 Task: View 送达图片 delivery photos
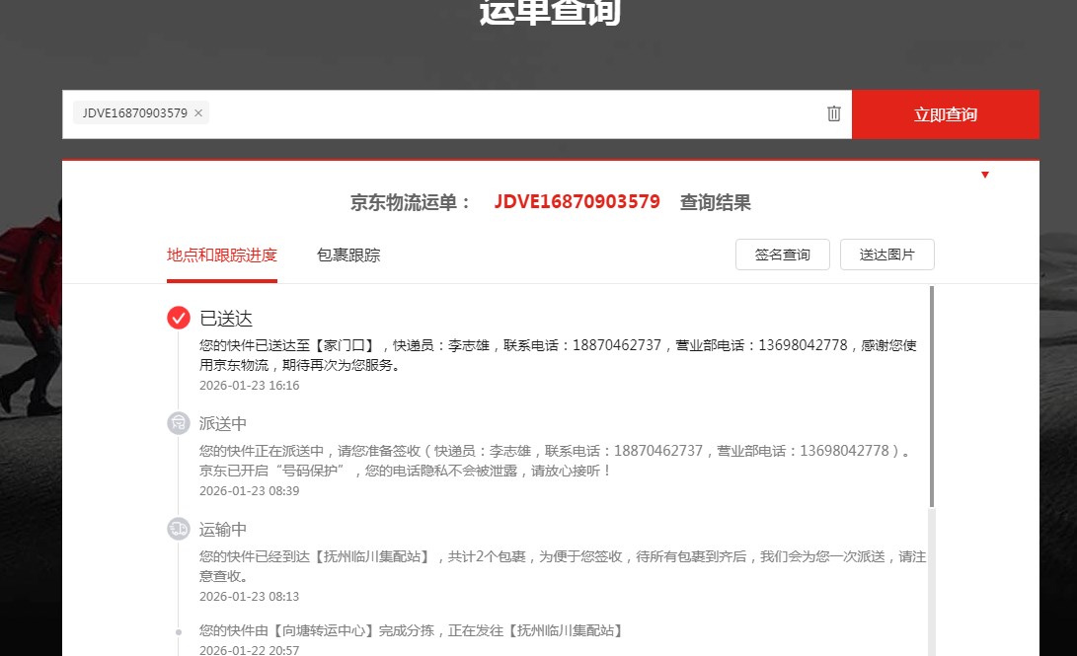886,255
